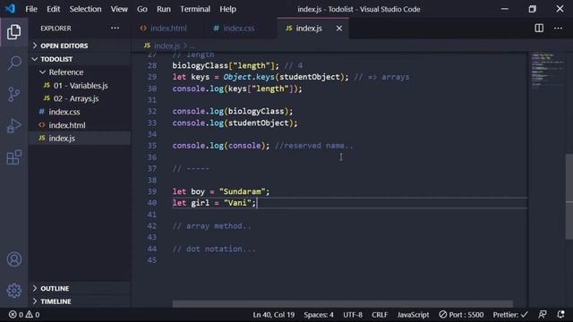This screenshot has height=322, width=573.
Task: Open the Manage gear icon
Action: (14, 291)
